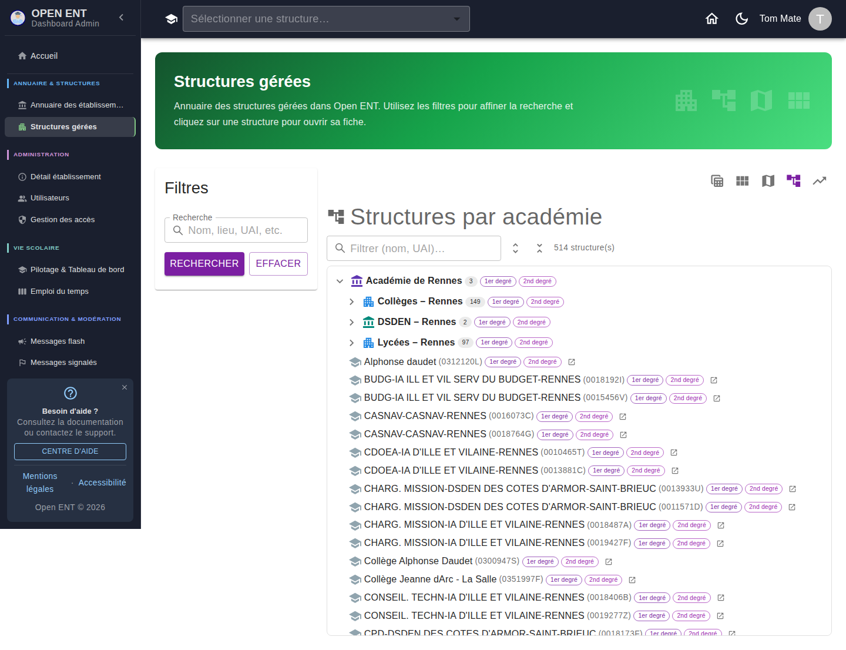The image size is (846, 650).
Task: Switch to grid view icon
Action: pyautogui.click(x=743, y=181)
